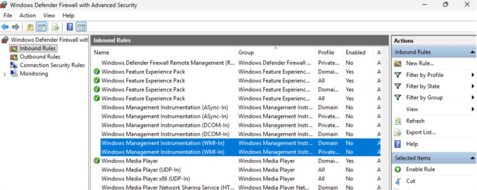The height and width of the screenshot is (190, 477).
Task: Click the Back arrow toolbar icon
Action: (5, 27)
